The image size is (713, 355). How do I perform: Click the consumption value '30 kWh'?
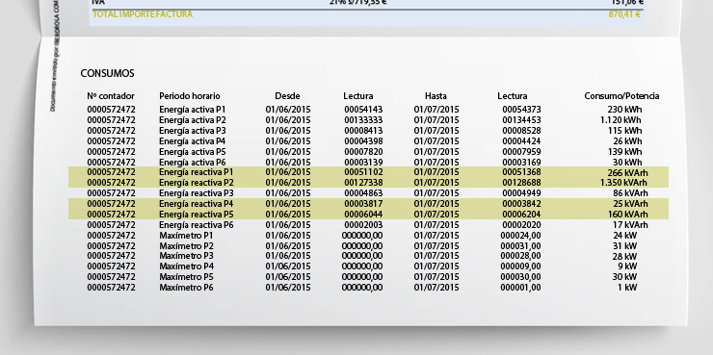pyautogui.click(x=627, y=162)
